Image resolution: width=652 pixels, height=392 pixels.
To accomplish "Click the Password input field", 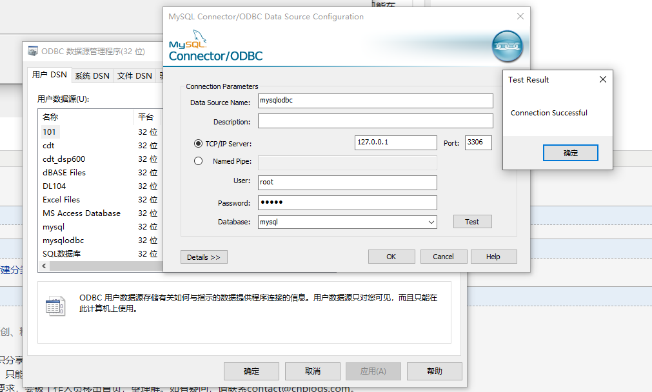I will coord(347,202).
